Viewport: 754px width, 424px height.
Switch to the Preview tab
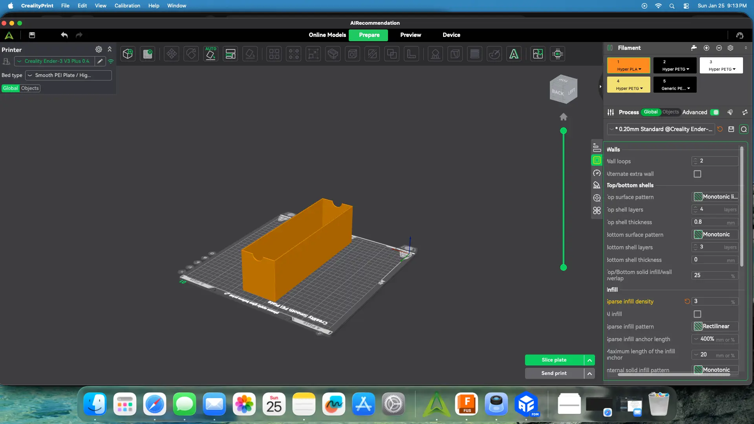click(410, 35)
